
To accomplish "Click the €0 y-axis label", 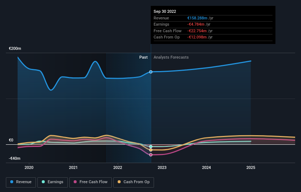I will (x=11, y=140).
